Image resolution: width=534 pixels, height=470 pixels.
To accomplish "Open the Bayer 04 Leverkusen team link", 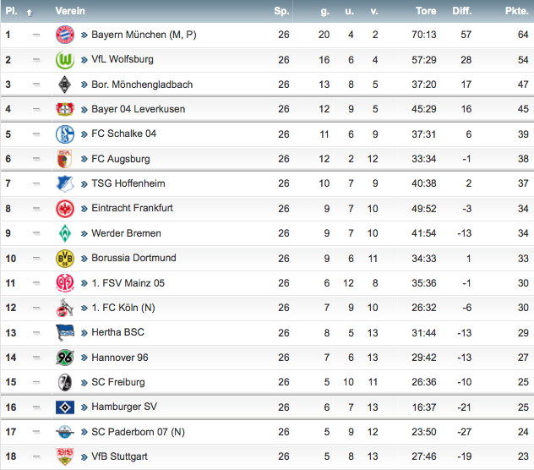I will (x=139, y=109).
